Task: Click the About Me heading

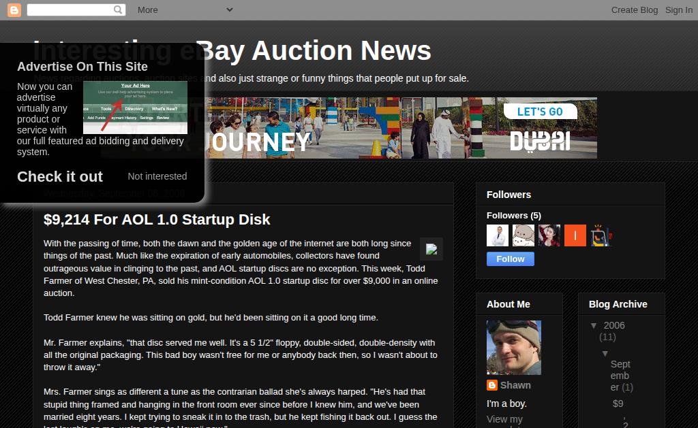Action: (x=508, y=304)
